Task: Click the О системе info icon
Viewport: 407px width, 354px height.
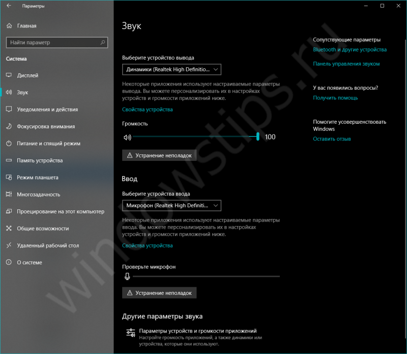Action: [x=9, y=262]
